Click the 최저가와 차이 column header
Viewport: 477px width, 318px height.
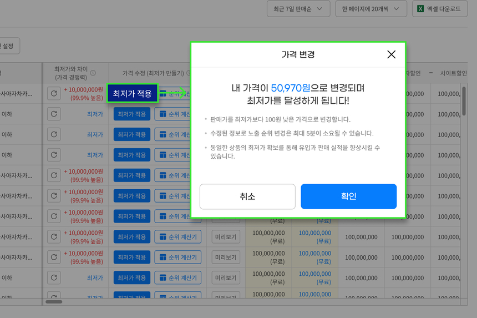[71, 73]
